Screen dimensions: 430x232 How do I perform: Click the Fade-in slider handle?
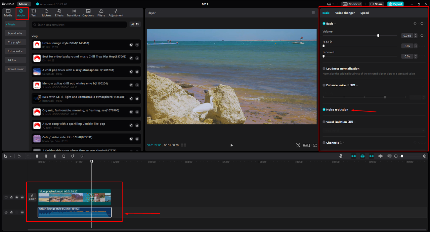[x=324, y=46]
